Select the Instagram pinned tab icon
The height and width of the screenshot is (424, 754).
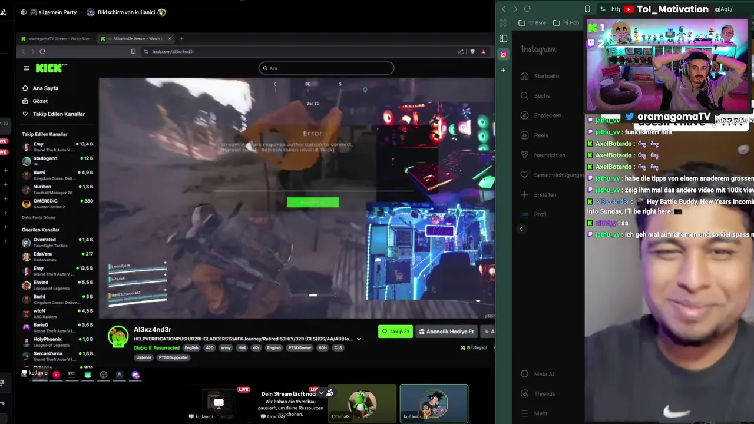pos(504,54)
